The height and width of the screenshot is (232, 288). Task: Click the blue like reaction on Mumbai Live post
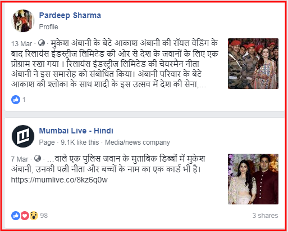16,216
